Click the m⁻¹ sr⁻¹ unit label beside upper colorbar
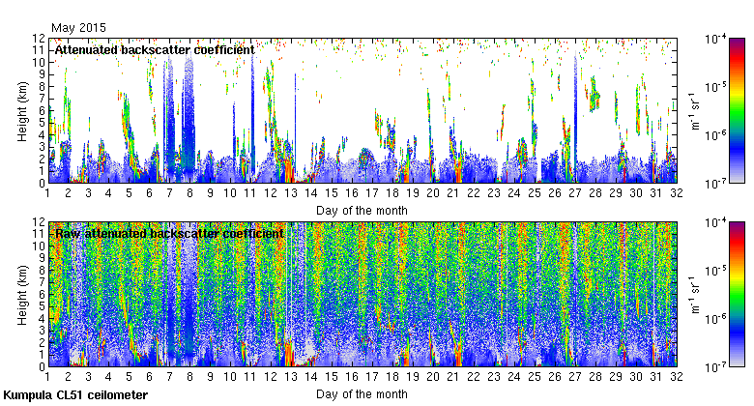 pyautogui.click(x=695, y=111)
